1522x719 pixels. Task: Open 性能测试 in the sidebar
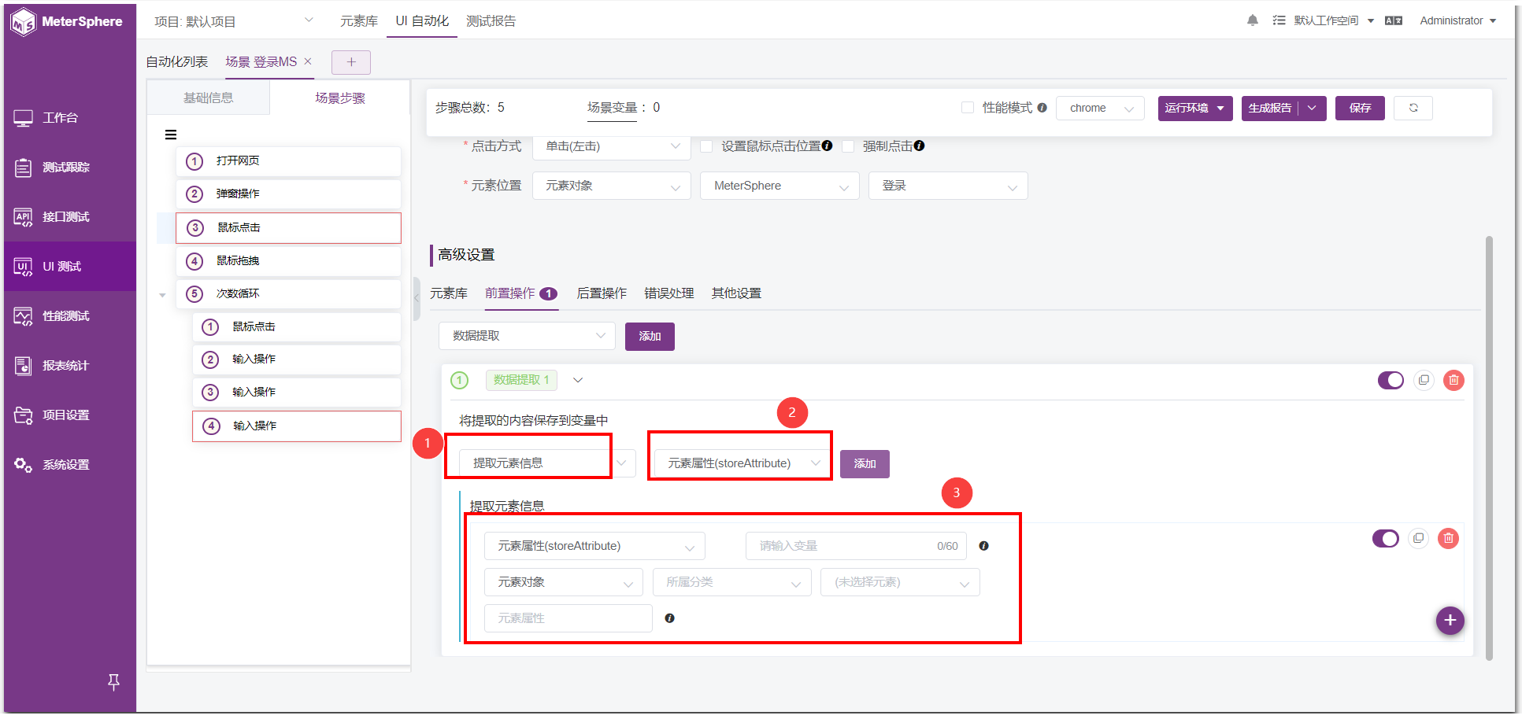[69, 316]
